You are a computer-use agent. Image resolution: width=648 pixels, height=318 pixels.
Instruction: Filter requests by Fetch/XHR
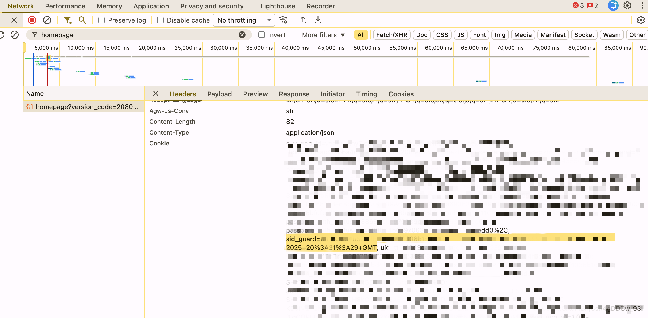[x=392, y=35]
